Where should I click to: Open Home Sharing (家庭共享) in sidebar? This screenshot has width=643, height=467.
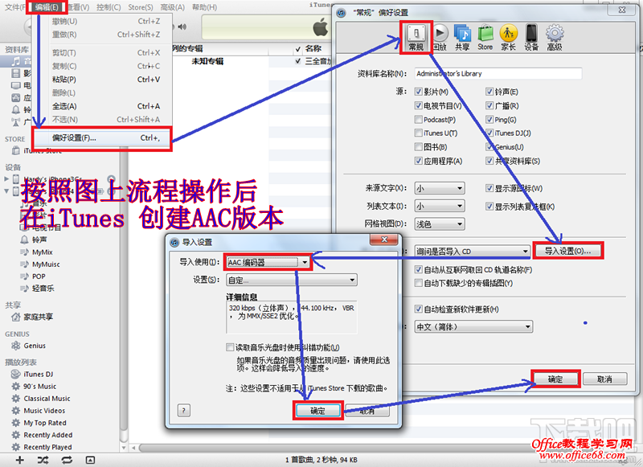pos(38,317)
